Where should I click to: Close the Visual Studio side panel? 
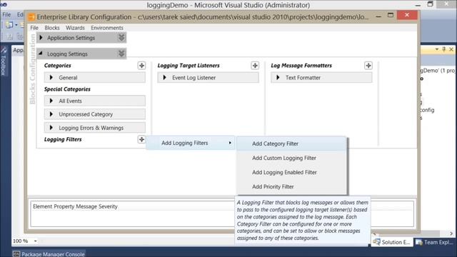[451, 49]
